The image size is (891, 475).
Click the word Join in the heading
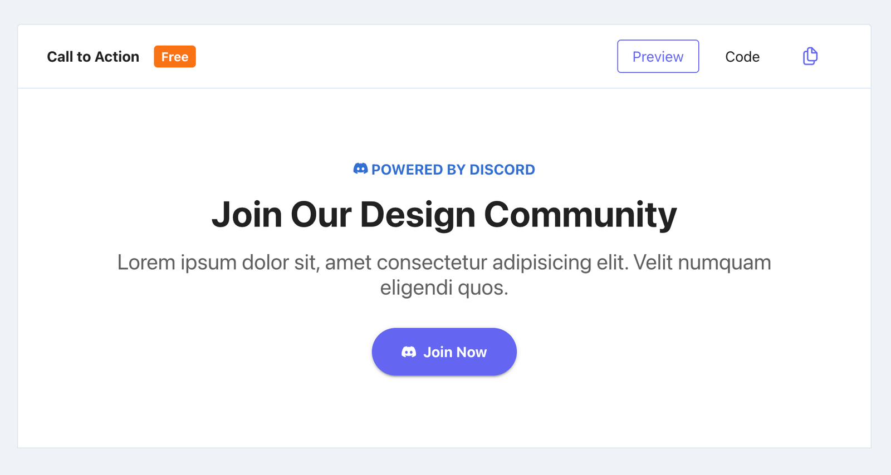click(x=247, y=215)
